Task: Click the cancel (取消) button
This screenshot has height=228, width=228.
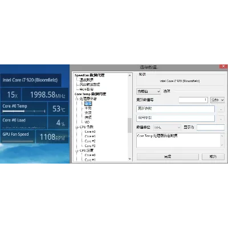Action: (x=213, y=157)
